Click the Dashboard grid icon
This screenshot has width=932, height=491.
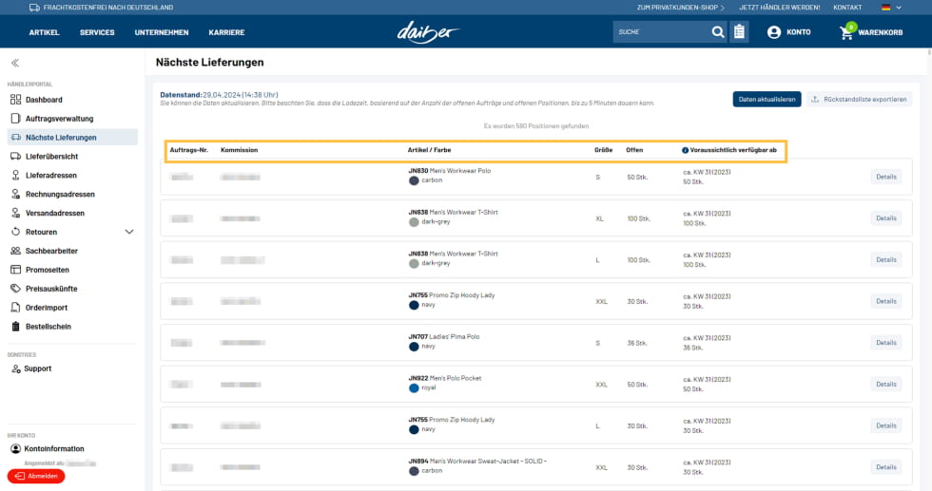(x=15, y=100)
